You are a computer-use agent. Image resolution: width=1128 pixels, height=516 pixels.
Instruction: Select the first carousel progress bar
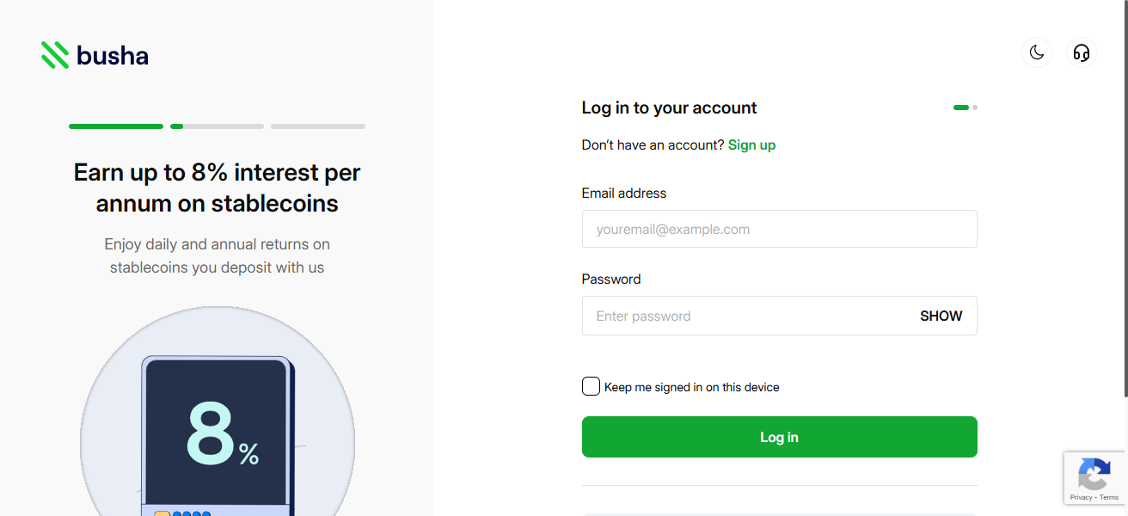coord(116,126)
